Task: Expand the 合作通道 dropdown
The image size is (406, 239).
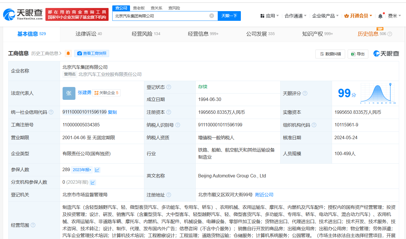Action: [x=295, y=16]
